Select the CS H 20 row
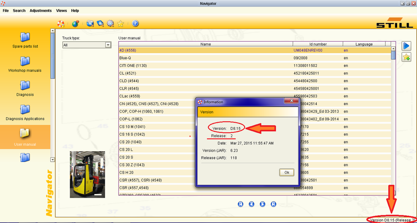 255,172
